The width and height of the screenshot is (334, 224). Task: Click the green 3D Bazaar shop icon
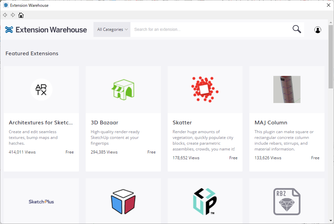(123, 89)
